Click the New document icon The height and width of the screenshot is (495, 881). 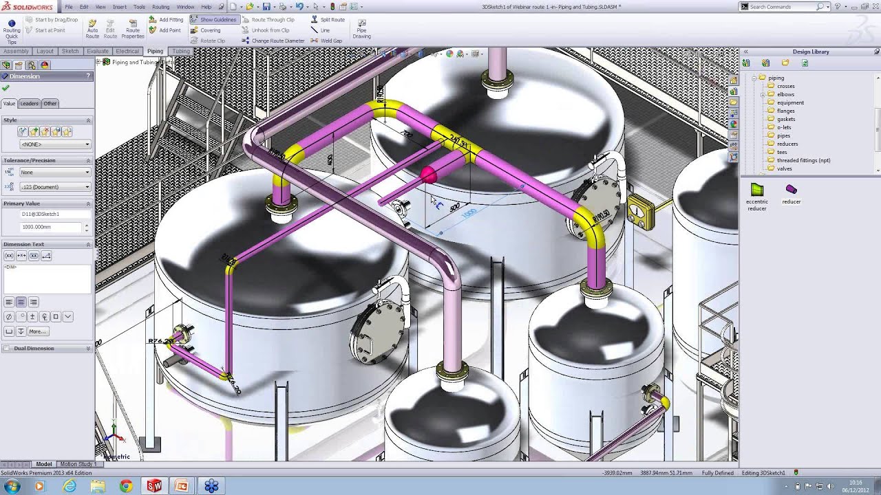233,6
